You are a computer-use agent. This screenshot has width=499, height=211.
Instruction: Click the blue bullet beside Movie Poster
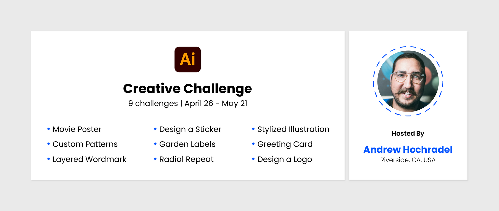tap(49, 129)
